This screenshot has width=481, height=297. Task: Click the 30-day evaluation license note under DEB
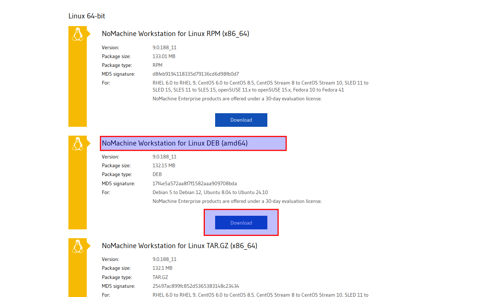(x=237, y=201)
